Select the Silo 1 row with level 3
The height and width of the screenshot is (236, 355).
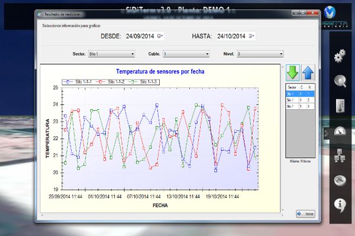[300, 106]
